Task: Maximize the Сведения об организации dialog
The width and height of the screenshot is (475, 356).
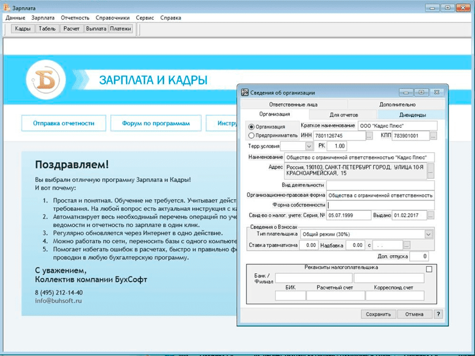Action: tap(421, 92)
